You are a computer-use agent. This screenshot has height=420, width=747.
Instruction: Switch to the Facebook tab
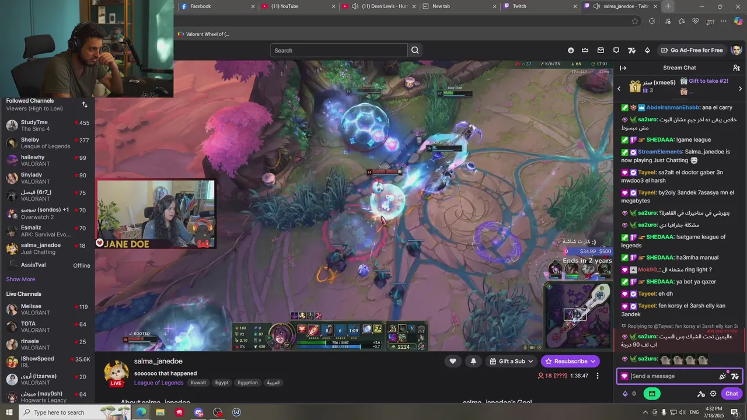point(218,6)
